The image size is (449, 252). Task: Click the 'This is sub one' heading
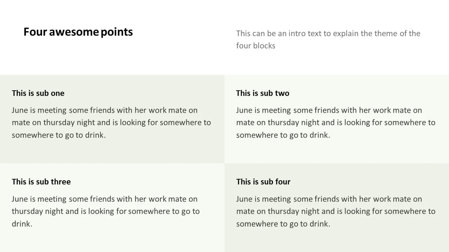pos(38,93)
